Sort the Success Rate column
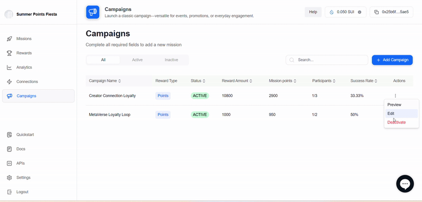The image size is (422, 202). coord(376,81)
